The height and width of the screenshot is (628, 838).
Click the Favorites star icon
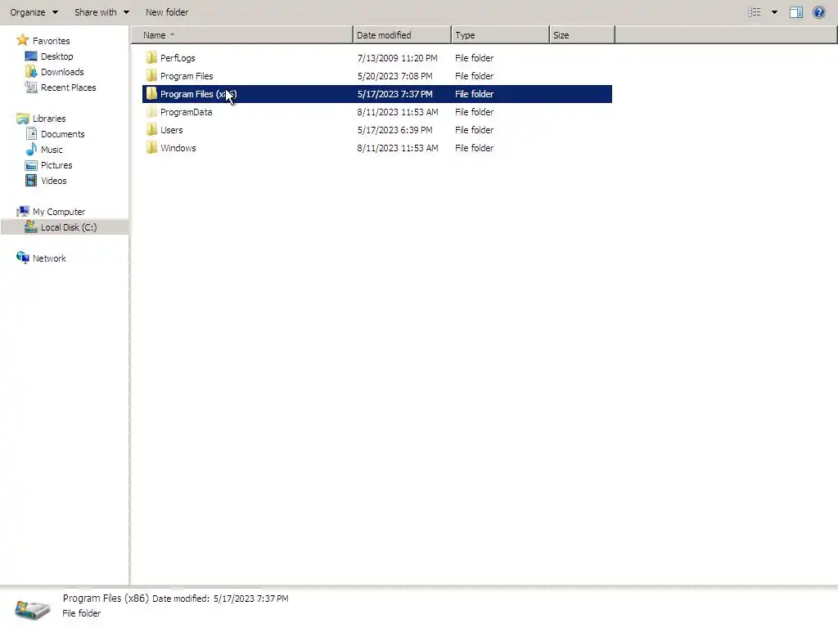click(22, 40)
